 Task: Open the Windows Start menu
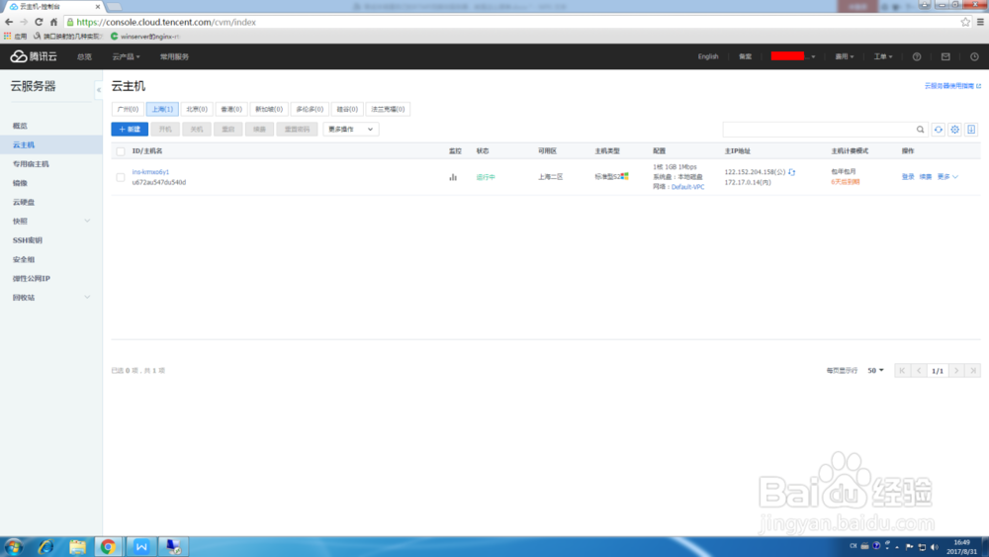13,546
